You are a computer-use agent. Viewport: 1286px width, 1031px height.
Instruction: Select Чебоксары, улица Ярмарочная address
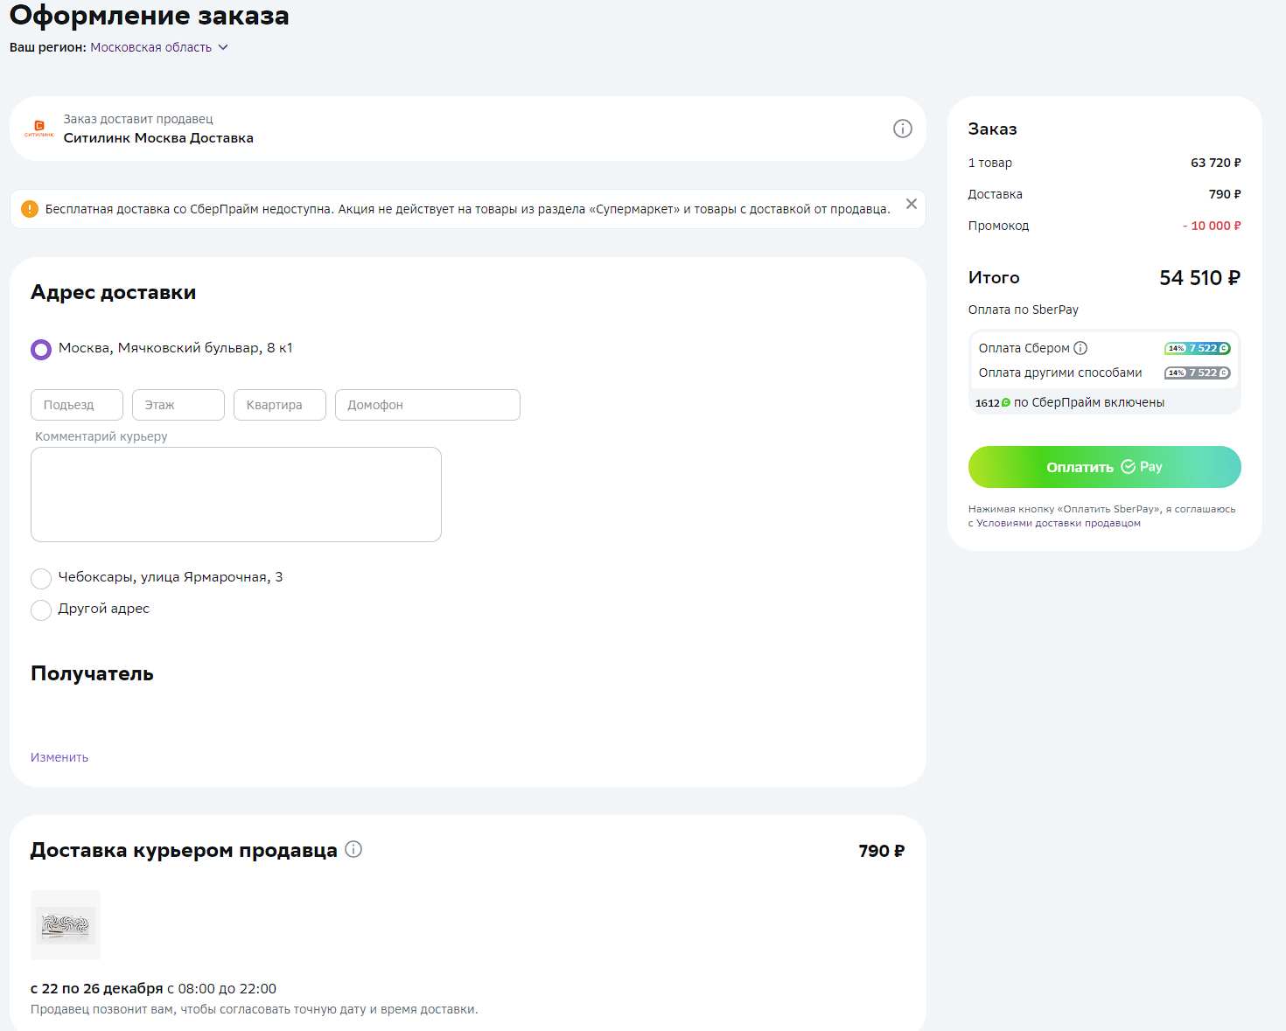(x=41, y=578)
